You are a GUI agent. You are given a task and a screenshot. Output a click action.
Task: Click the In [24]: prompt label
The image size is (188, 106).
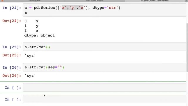click(12, 8)
